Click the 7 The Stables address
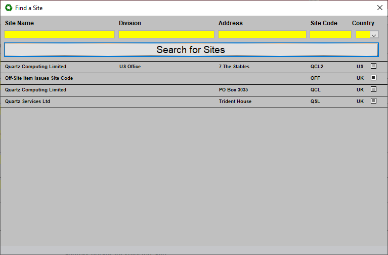388x255 pixels. click(234, 67)
